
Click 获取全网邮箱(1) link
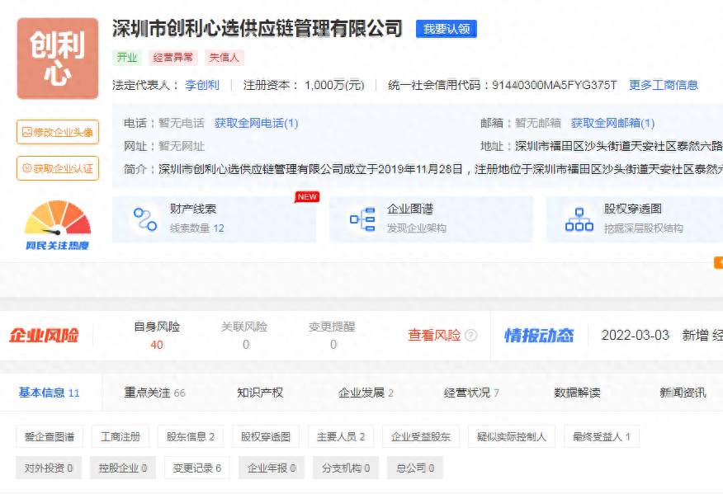click(612, 123)
